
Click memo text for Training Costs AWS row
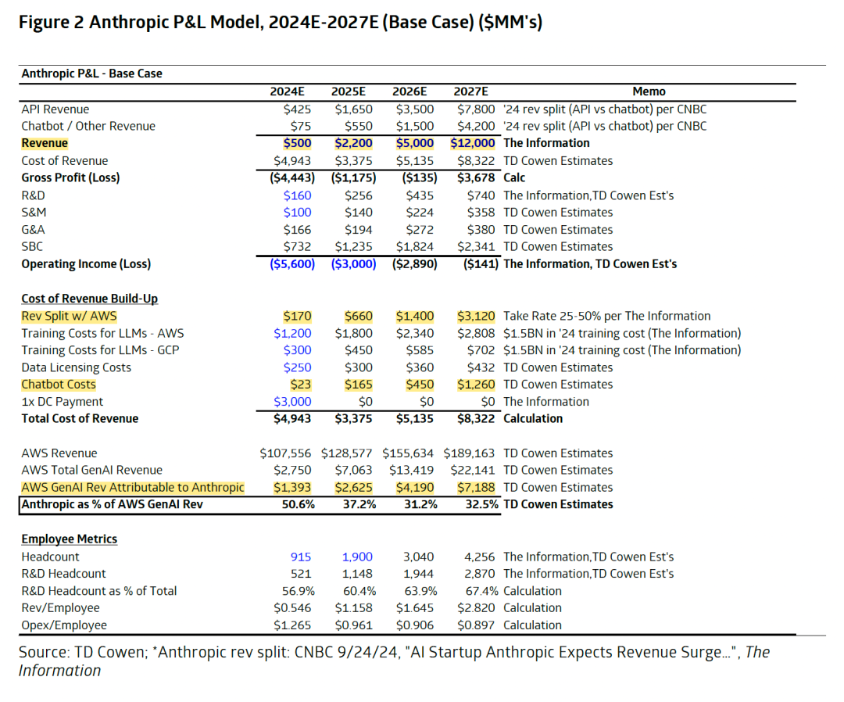coord(622,333)
